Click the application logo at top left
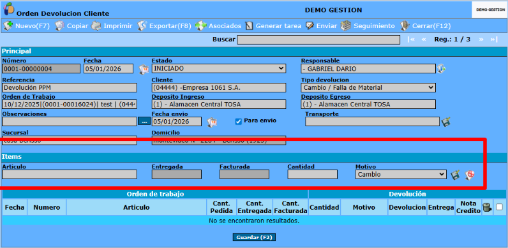The height and width of the screenshot is (248, 508). point(9,8)
